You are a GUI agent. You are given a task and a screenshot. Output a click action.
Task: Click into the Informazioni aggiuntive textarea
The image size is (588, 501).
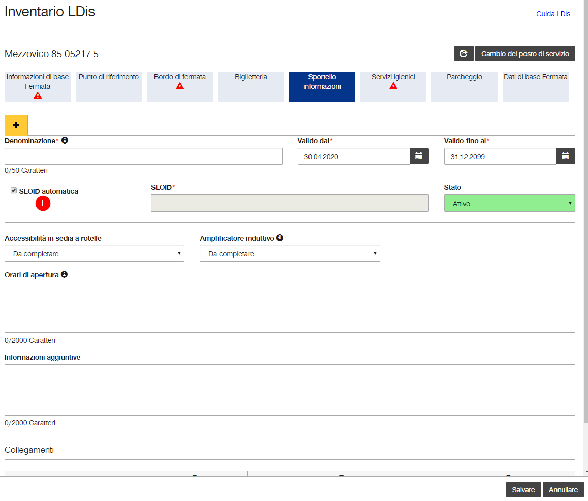tap(290, 390)
